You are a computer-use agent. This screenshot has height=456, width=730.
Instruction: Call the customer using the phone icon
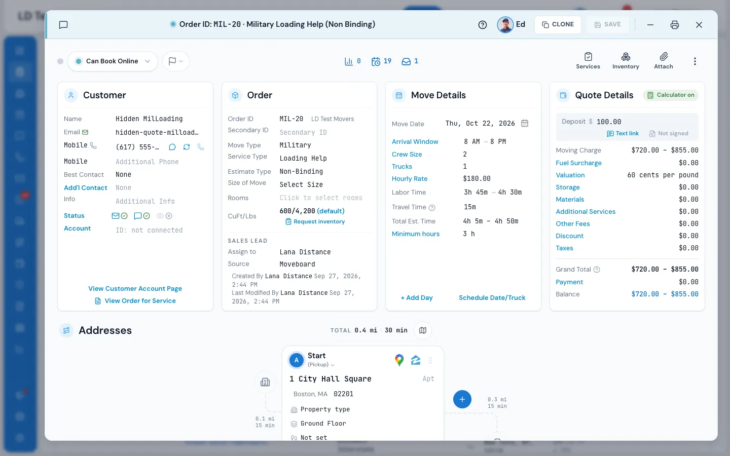[201, 147]
